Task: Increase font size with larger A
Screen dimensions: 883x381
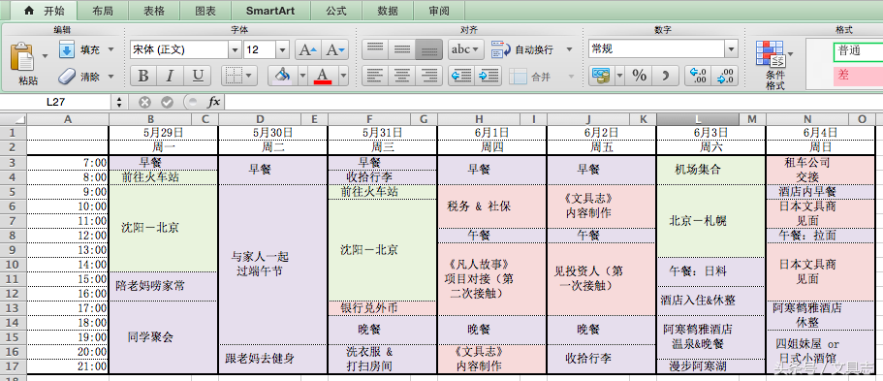Action: click(x=308, y=50)
